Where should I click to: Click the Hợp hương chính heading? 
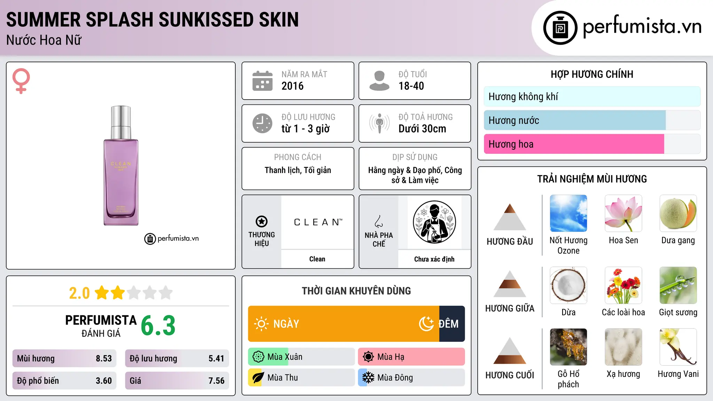tap(592, 74)
